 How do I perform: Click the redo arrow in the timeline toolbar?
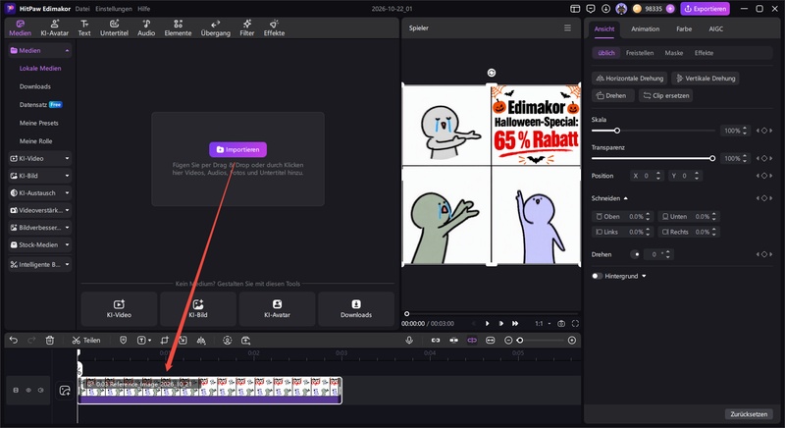click(31, 341)
